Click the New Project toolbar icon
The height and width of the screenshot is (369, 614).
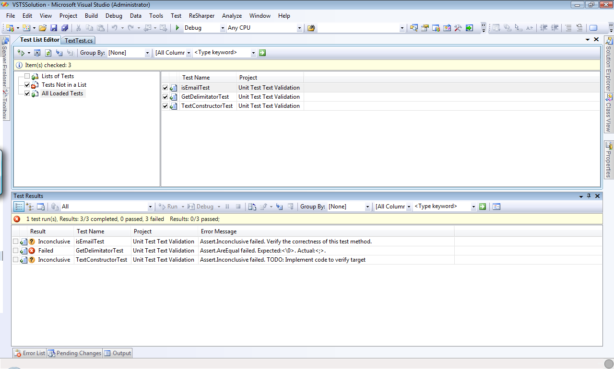10,28
